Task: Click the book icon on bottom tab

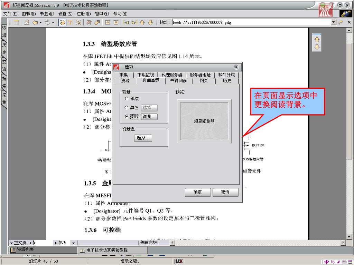Action: click(x=82, y=251)
